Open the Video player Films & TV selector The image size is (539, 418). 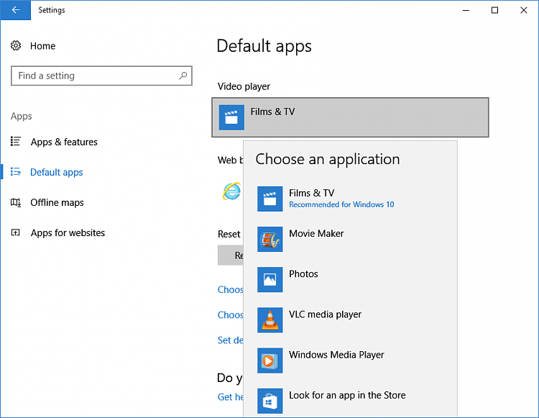point(350,117)
